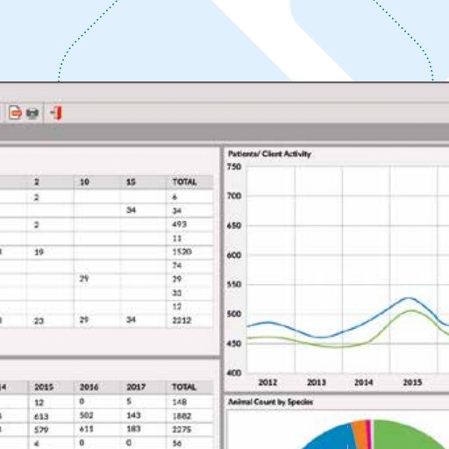Viewport: 449px width, 449px height.
Task: Click the TOTAL header beside the 2017 column
Action: 184,388
